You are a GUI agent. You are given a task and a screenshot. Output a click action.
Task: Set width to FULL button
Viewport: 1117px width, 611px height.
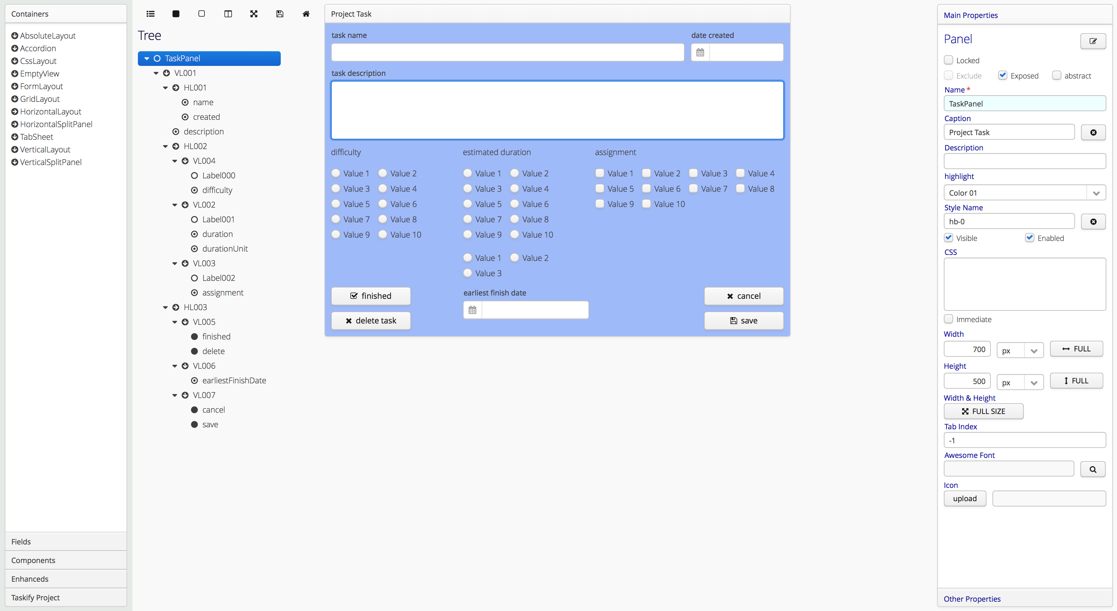click(x=1076, y=349)
